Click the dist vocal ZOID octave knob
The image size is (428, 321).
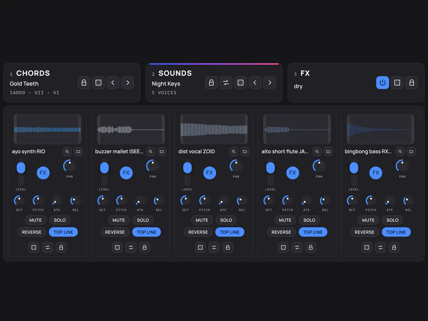185,201
